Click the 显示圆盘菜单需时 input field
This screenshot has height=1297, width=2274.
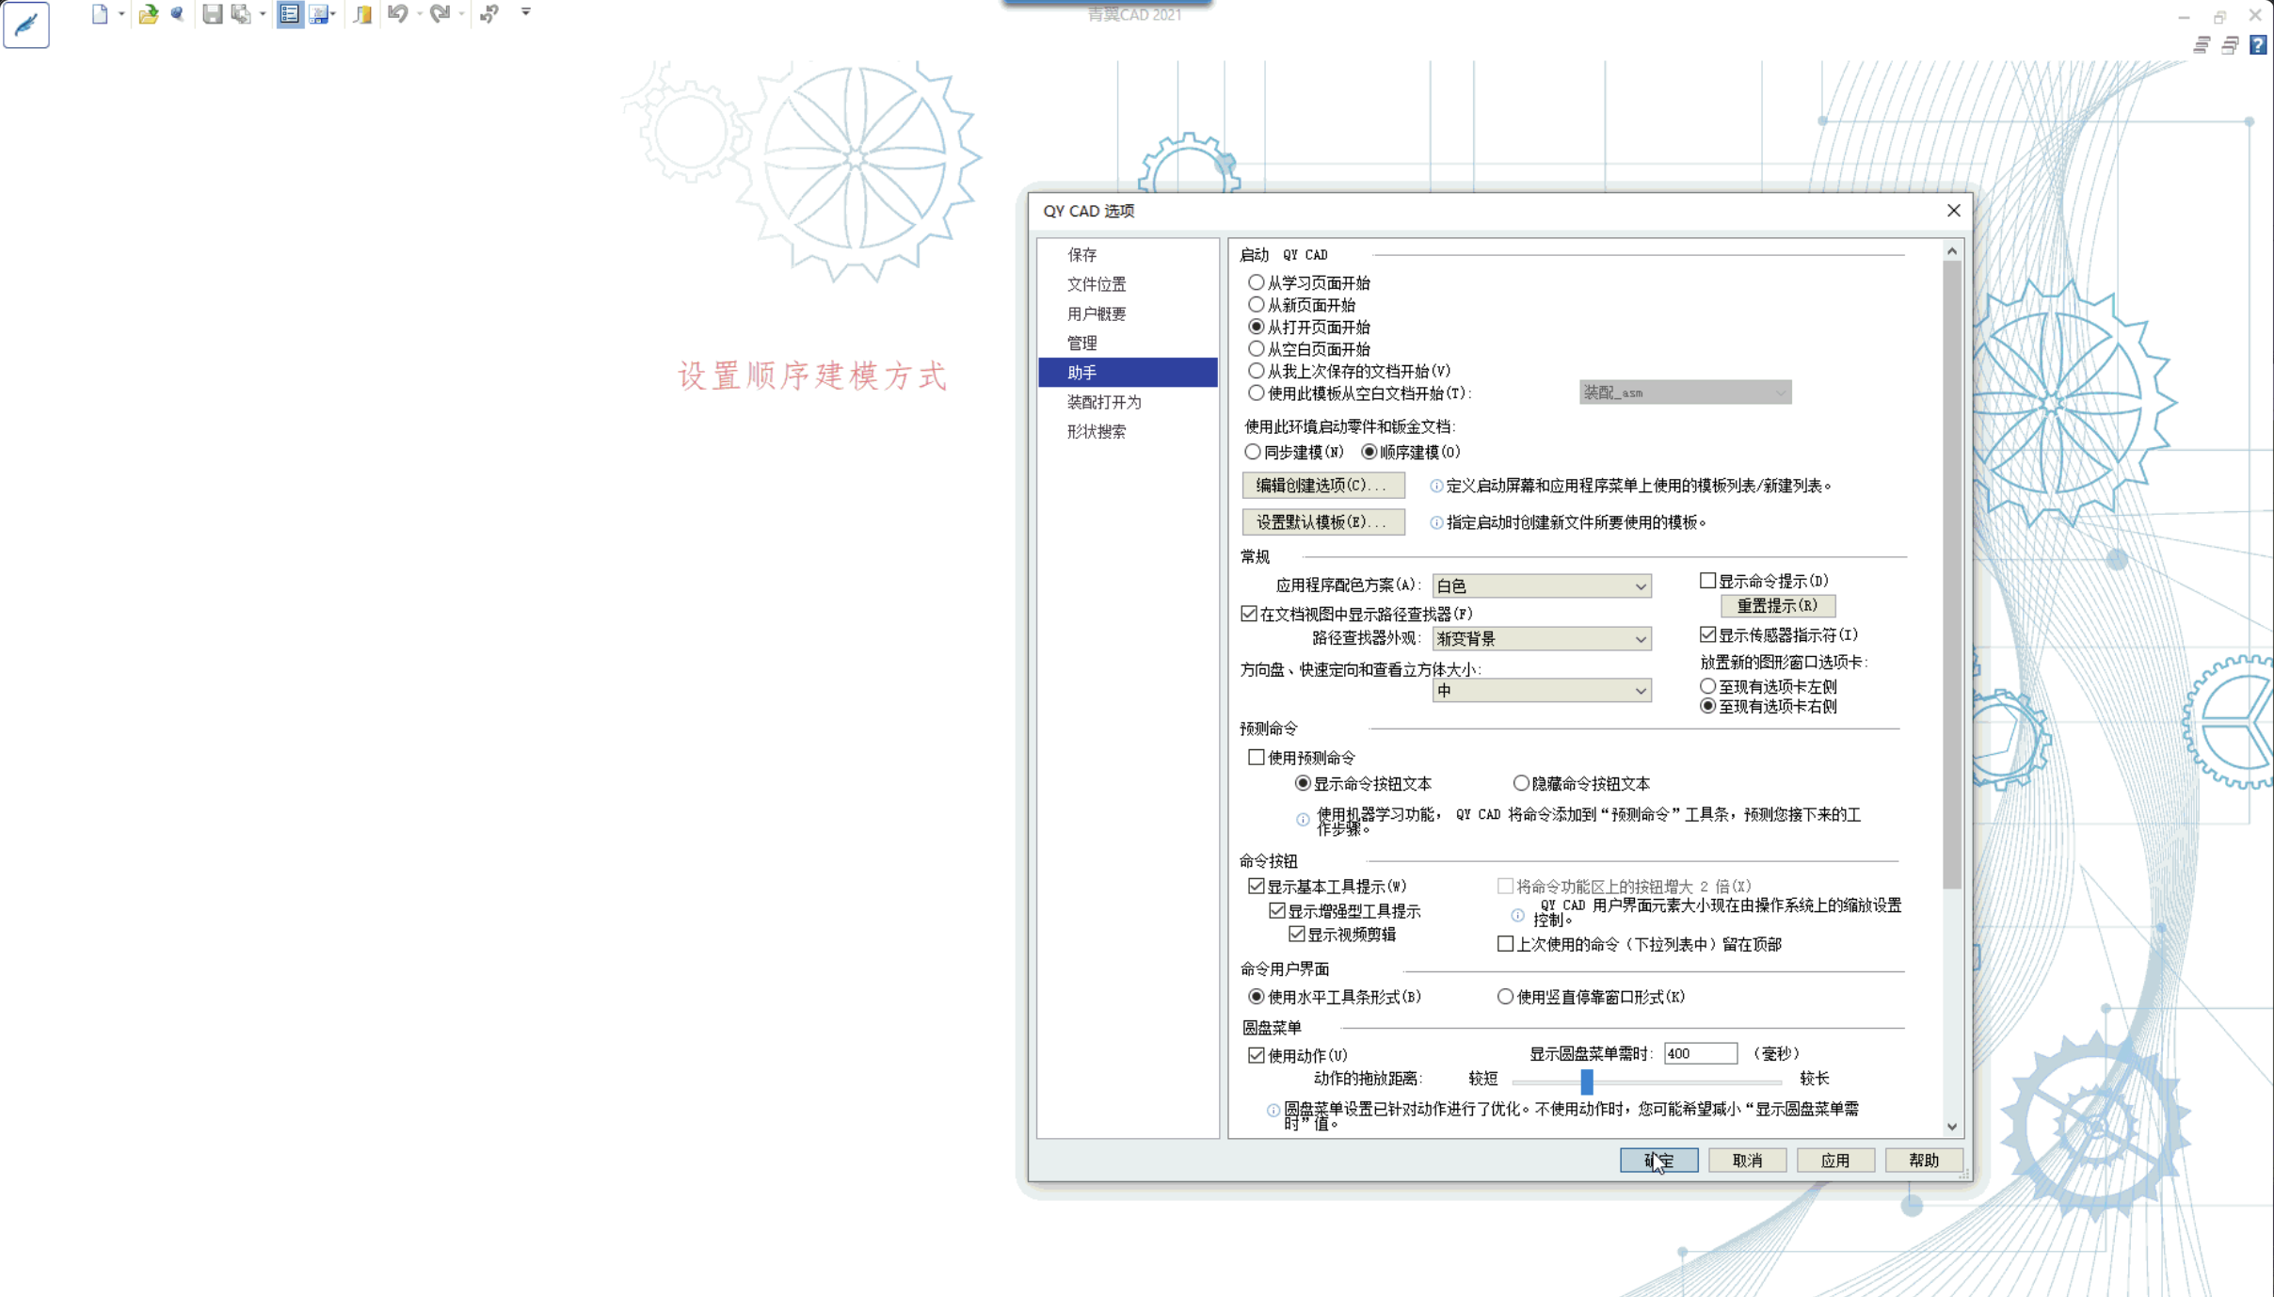click(x=1700, y=1053)
